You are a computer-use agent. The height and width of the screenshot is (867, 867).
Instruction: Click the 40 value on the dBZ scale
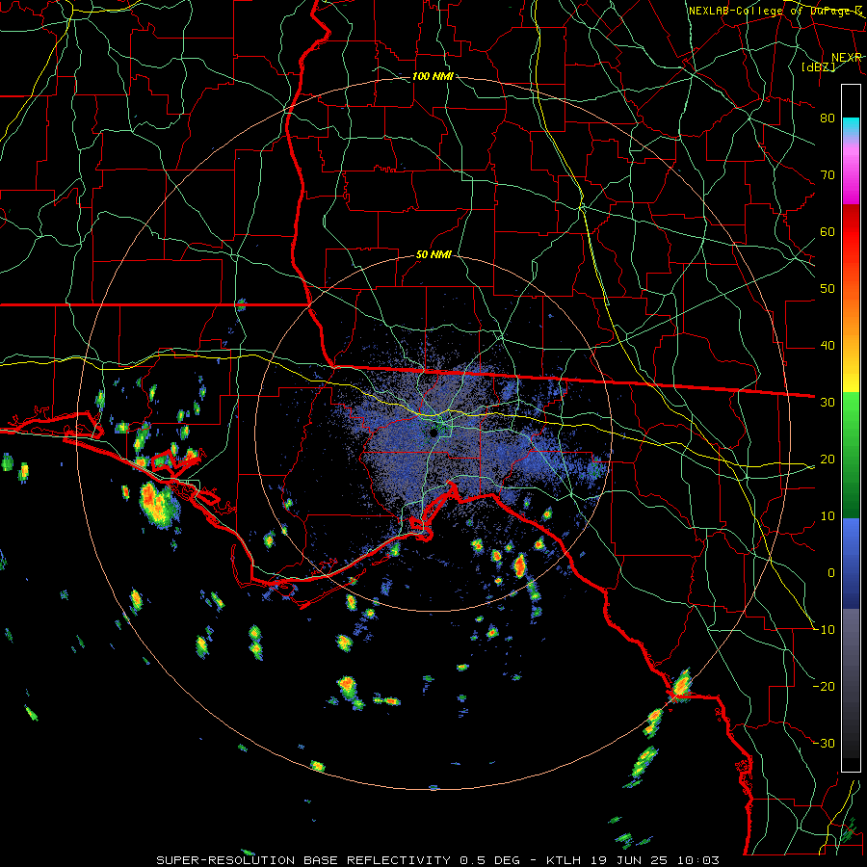coord(828,346)
